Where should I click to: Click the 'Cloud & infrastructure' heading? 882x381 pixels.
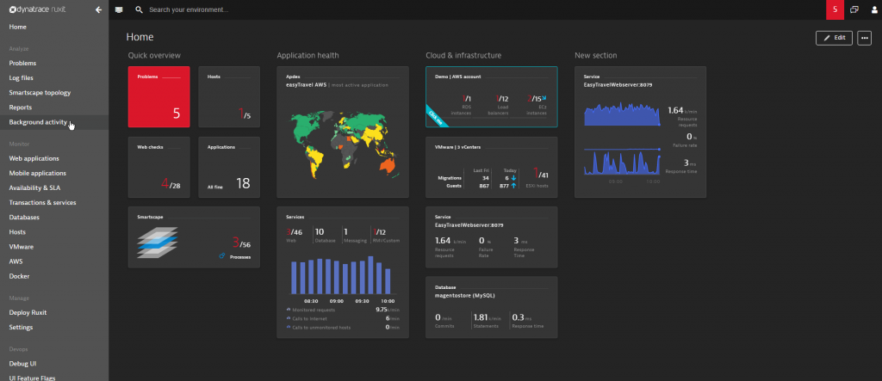click(463, 55)
